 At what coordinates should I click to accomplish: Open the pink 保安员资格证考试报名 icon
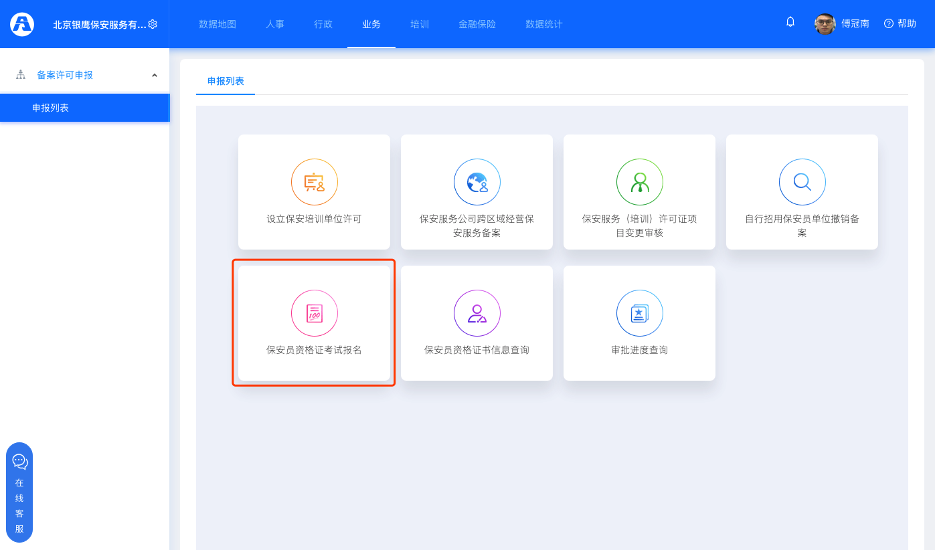click(314, 313)
